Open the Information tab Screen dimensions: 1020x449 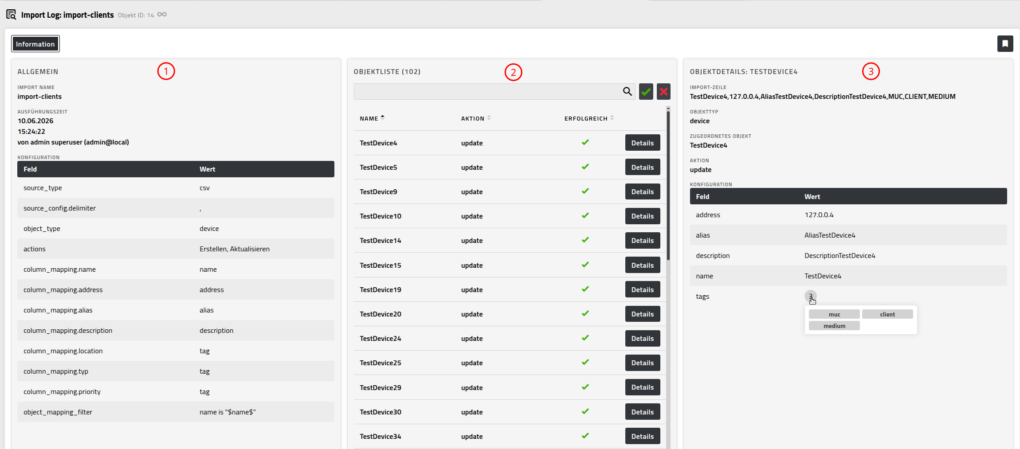pos(35,44)
